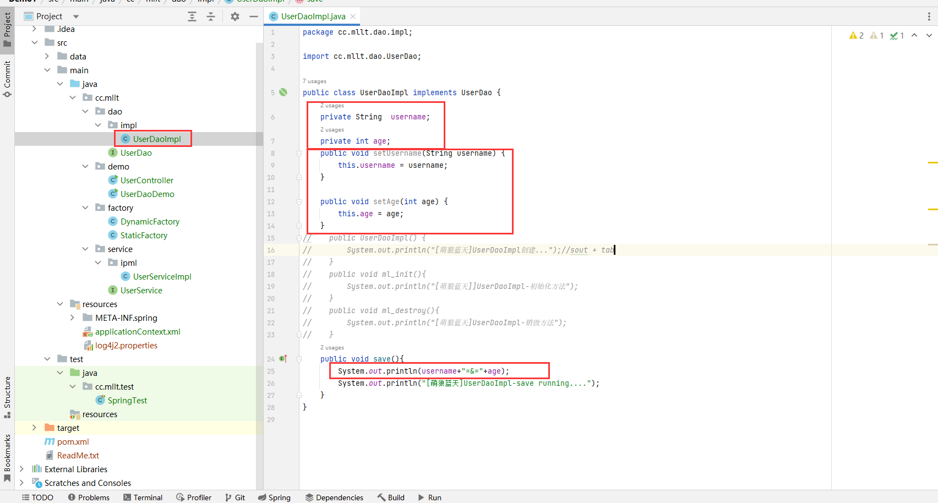Screen dimensions: 938x503
Task: Close the UserDaoImpl.java tab
Action: click(x=353, y=17)
